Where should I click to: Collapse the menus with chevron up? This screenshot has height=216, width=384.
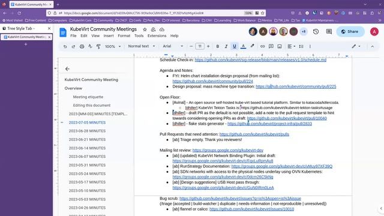[x=372, y=46]
